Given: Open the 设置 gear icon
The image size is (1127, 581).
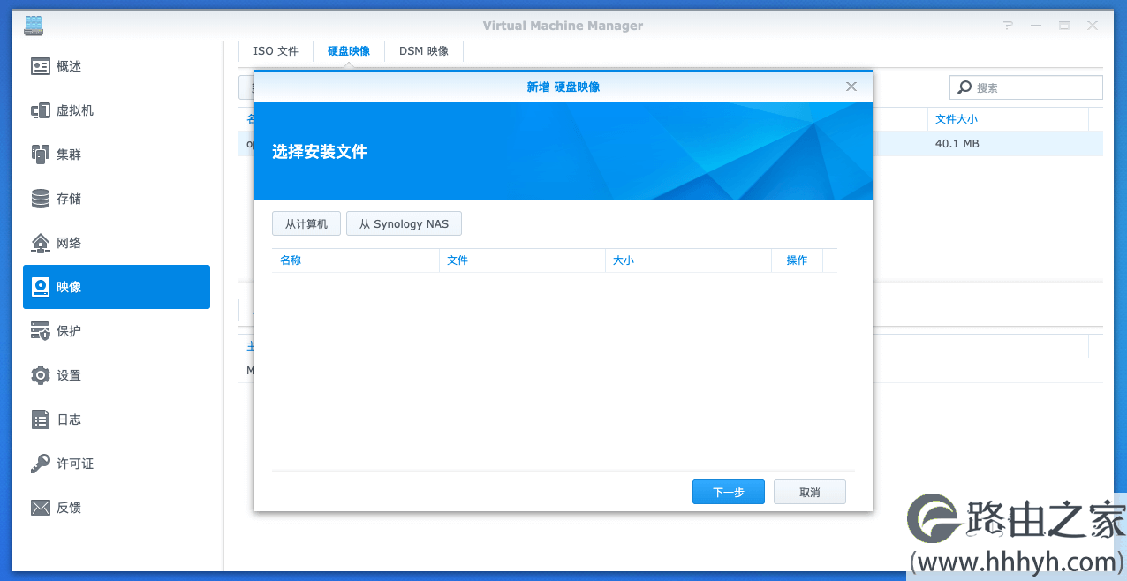Looking at the screenshot, I should pos(41,375).
